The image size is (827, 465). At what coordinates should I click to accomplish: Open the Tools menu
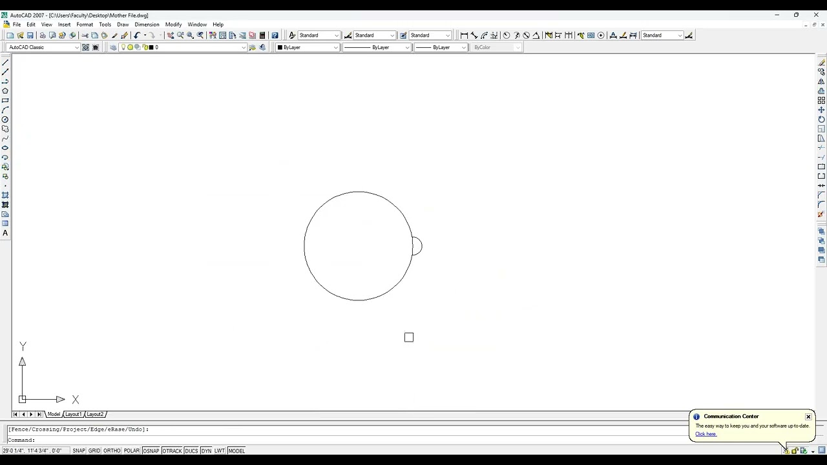tap(105, 25)
